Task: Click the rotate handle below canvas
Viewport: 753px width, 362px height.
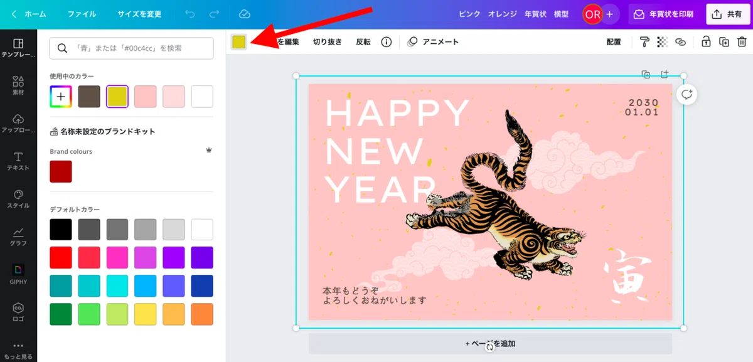Action: pyautogui.click(x=489, y=347)
